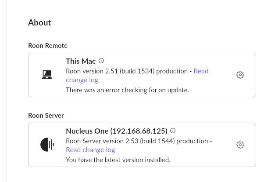Click the laptop icon for This Mac
This screenshot has height=182, width=264.
[x=47, y=75]
